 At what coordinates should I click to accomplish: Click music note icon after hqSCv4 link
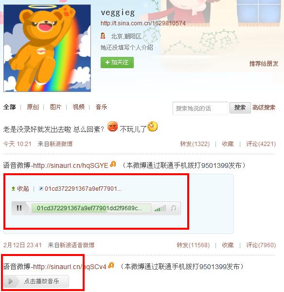[x=111, y=265]
